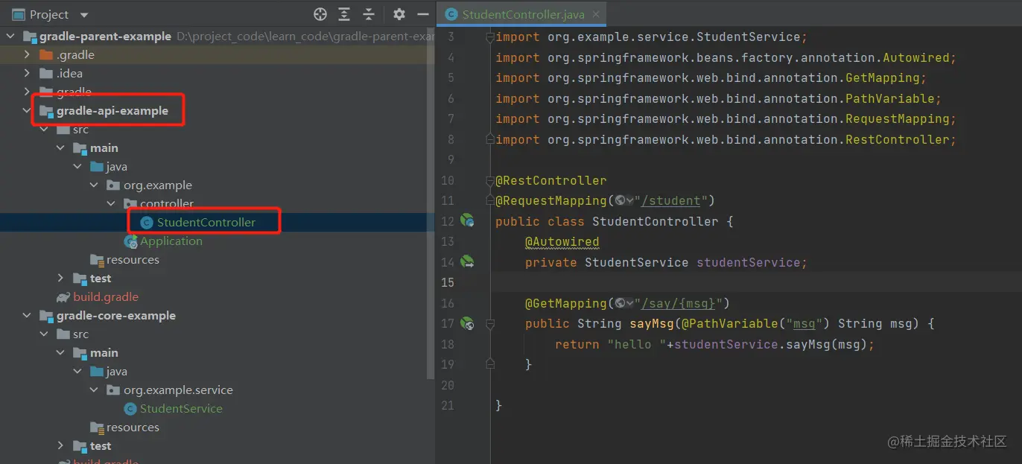Collapse the gradle-core-example module
Screen dimensions: 1022x464
tap(28, 315)
